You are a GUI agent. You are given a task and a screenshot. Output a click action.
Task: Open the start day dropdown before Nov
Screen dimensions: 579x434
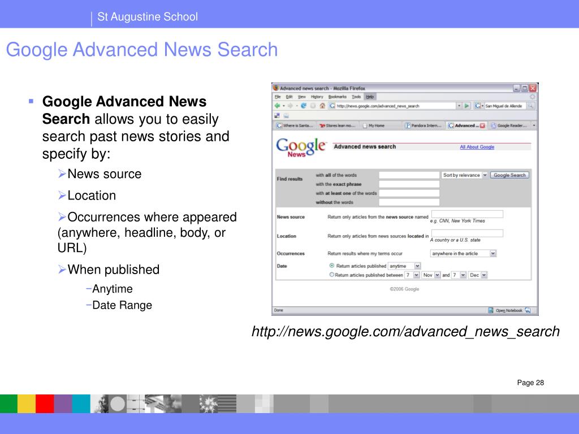pos(412,275)
